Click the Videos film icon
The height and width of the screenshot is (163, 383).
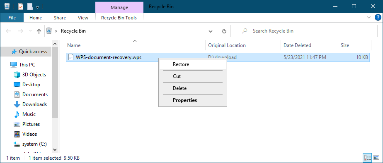point(17,134)
